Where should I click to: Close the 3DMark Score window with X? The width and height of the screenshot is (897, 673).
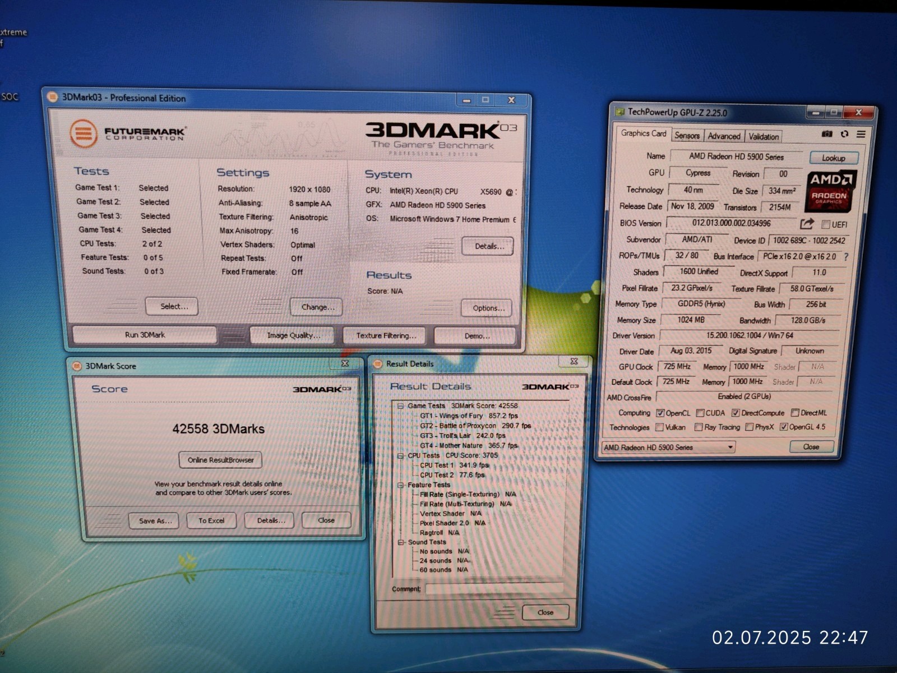click(x=345, y=363)
